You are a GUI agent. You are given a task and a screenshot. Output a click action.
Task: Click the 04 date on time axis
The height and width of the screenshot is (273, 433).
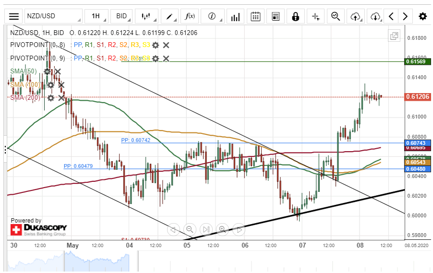129,245
